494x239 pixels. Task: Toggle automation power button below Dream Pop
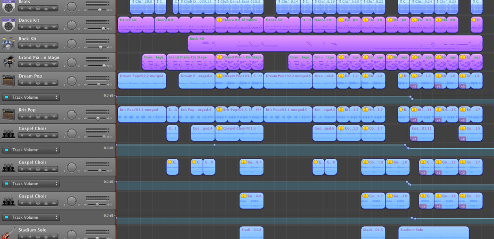pos(6,97)
